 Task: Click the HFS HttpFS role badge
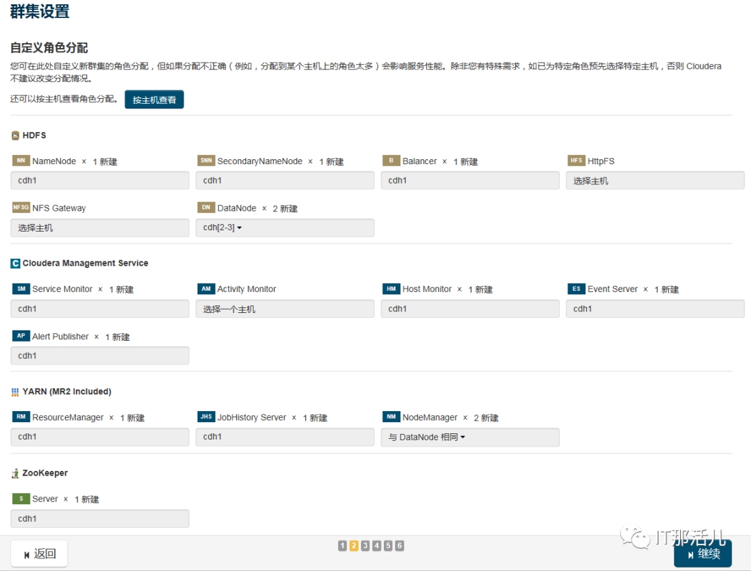coord(576,161)
